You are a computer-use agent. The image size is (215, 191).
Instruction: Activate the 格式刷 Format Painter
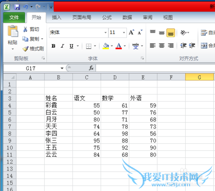pyautogui.click(x=33, y=49)
